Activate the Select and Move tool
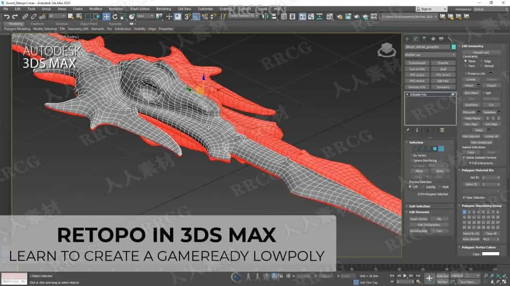This screenshot has height=286, width=510. (x=106, y=17)
